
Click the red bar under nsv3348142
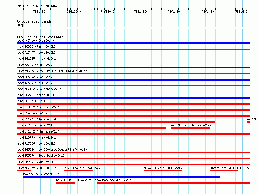click(190, 128)
